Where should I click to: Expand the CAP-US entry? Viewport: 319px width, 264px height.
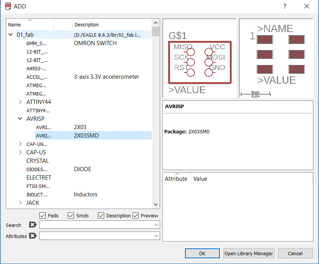pyautogui.click(x=20, y=152)
